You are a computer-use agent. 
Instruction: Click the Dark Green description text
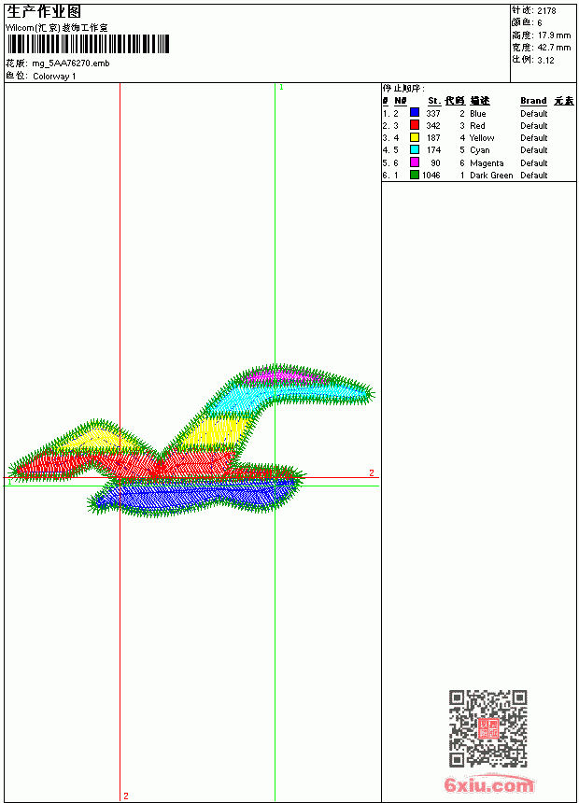491,176
